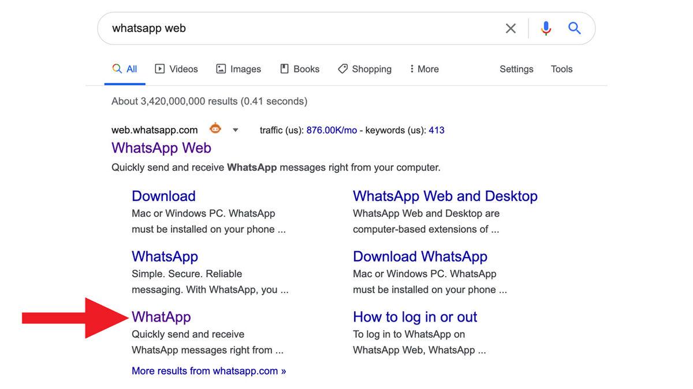Image resolution: width=693 pixels, height=389 pixels.
Task: Open the Settings menu
Action: tap(516, 69)
